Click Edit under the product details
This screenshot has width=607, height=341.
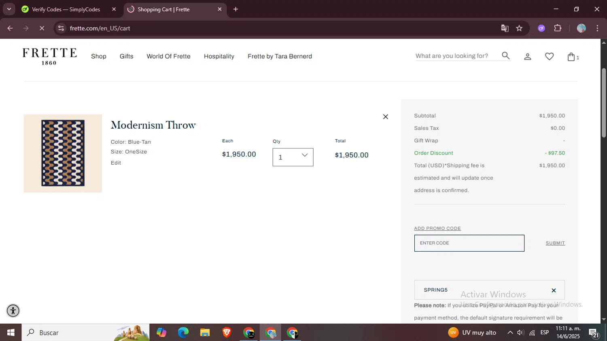click(116, 163)
